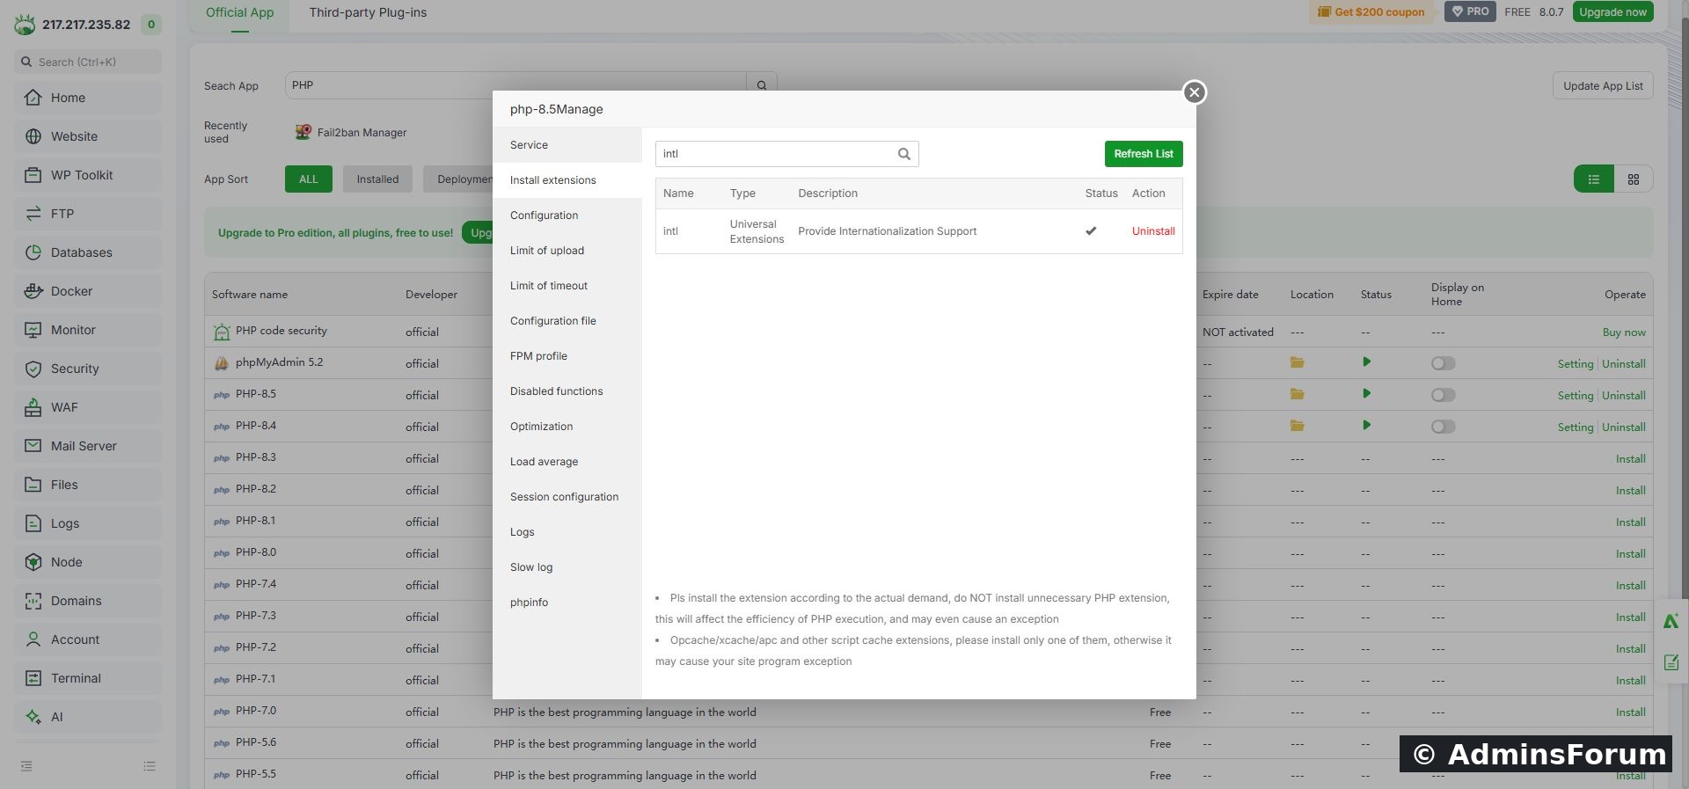Select Configuration in the PHP manage menu
The image size is (1689, 789).
pos(567,216)
